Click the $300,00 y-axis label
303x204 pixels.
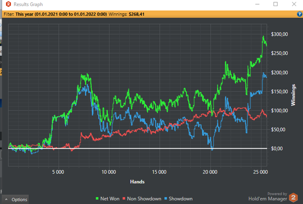pyautogui.click(x=280, y=34)
